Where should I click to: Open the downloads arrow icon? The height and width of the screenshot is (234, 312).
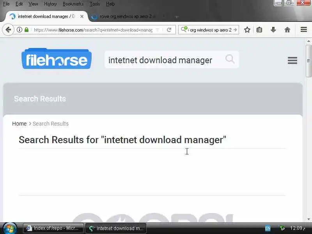pos(273,30)
